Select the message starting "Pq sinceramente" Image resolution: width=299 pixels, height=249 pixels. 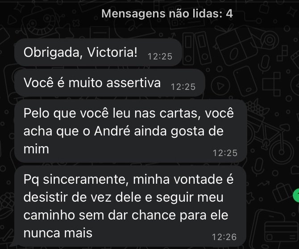pos(131,206)
